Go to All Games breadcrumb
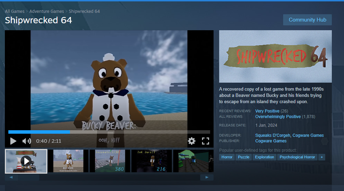The width and height of the screenshot is (344, 191). click(15, 11)
